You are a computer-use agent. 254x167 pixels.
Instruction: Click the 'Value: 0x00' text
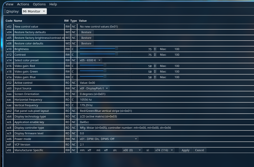tap(87, 83)
